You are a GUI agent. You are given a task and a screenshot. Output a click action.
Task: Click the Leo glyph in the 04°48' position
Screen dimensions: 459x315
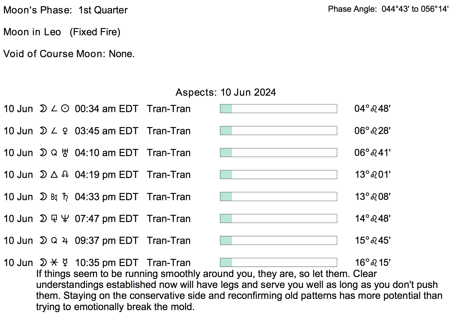[374, 109]
